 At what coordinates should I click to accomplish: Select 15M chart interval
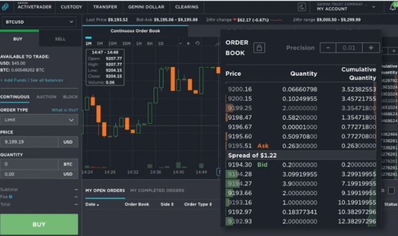coord(113,44)
